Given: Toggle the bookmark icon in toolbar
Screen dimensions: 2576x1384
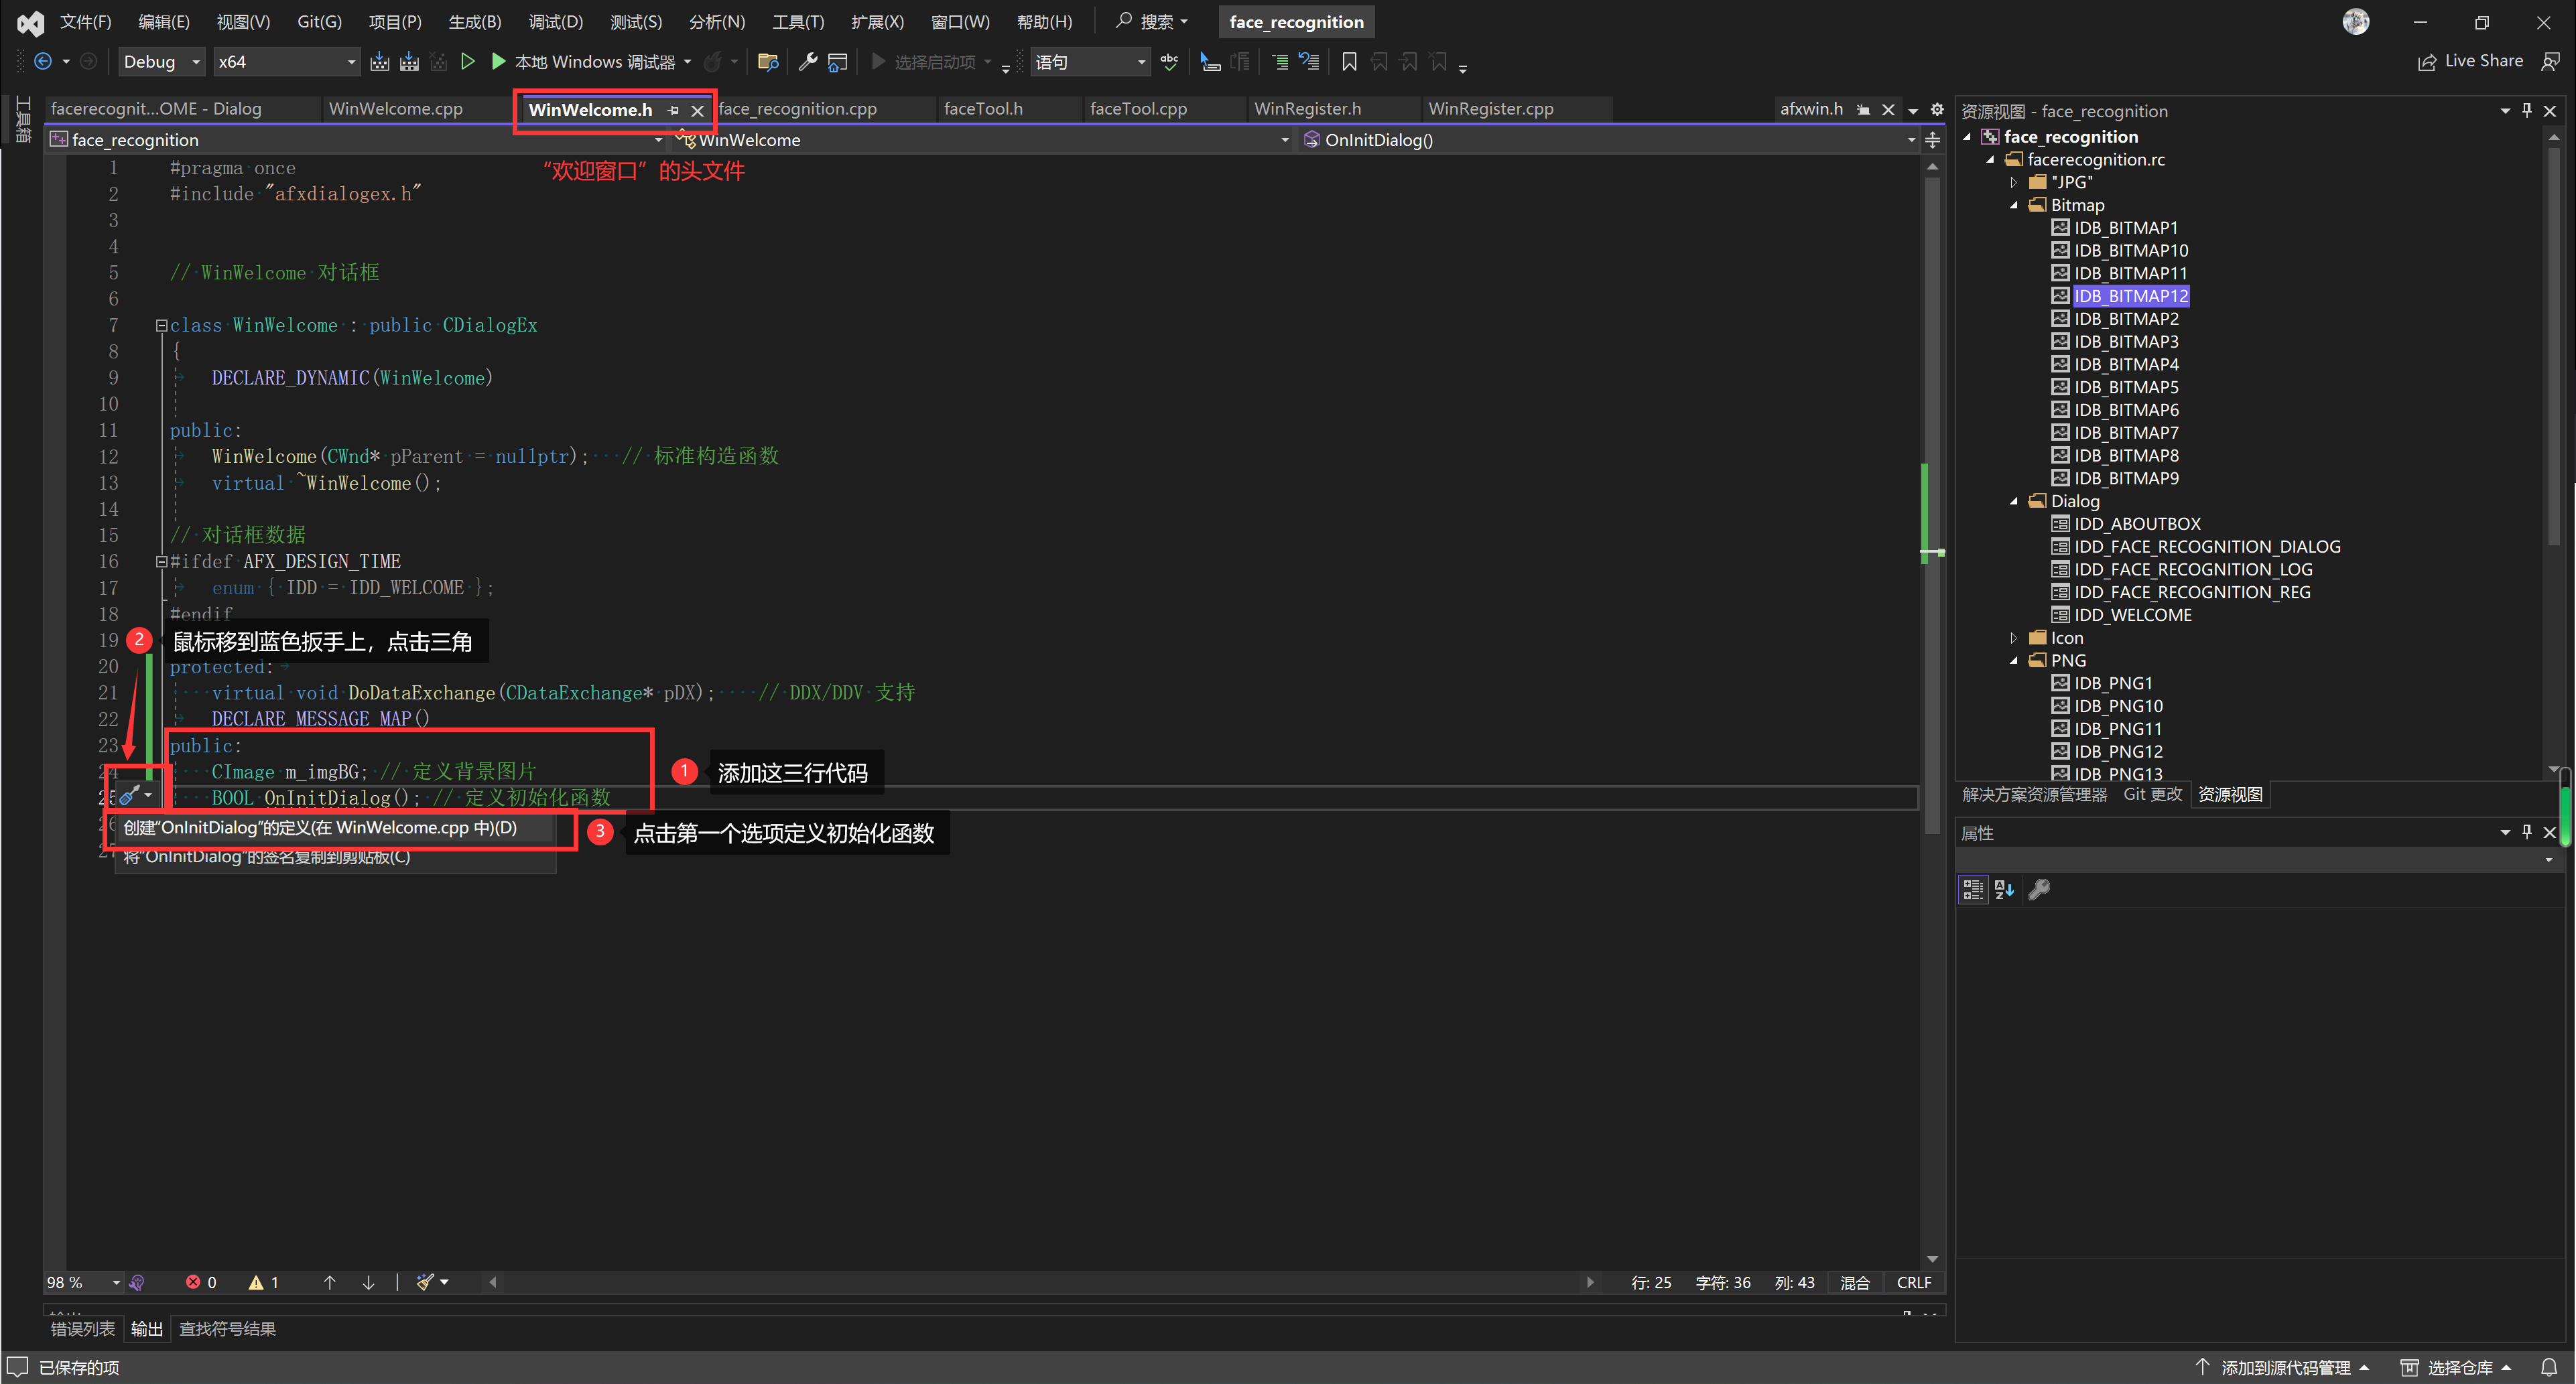Looking at the screenshot, I should tap(1349, 62).
